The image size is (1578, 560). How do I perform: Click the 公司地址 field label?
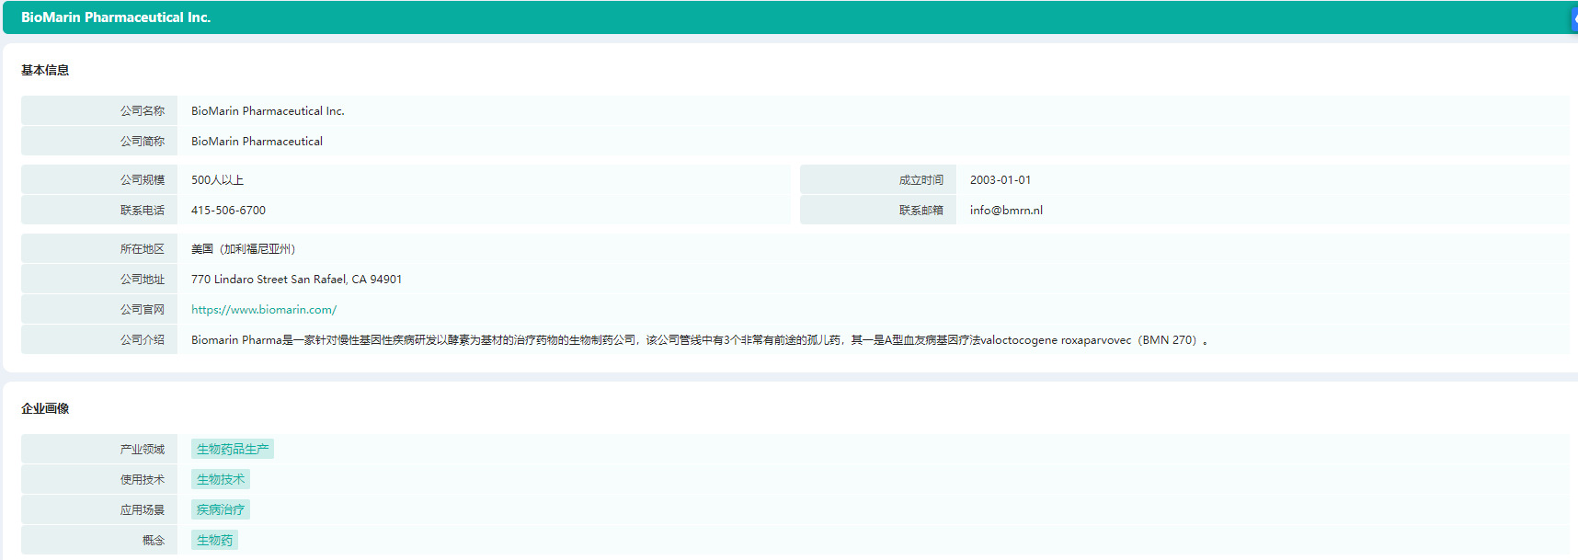(x=143, y=280)
